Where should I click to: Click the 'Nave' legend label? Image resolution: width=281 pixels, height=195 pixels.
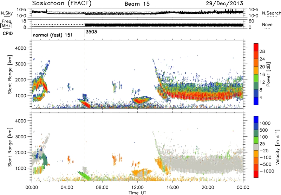(267, 24)
